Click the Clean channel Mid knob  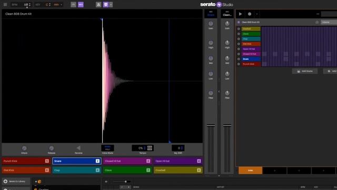coord(227,58)
